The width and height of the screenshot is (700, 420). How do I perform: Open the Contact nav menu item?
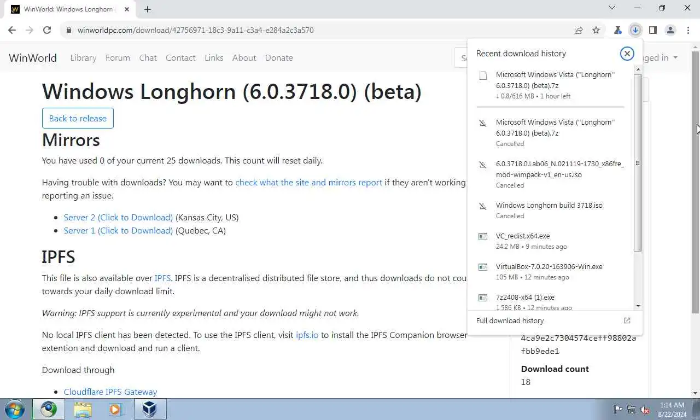point(180,57)
